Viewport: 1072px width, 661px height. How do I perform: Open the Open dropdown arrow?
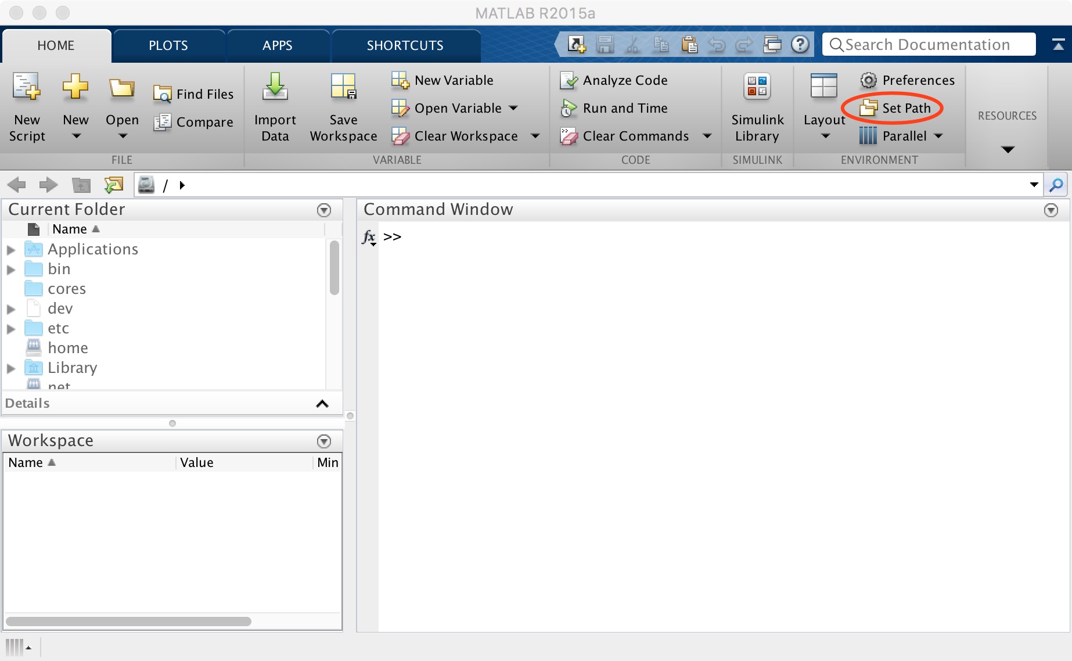click(x=123, y=136)
